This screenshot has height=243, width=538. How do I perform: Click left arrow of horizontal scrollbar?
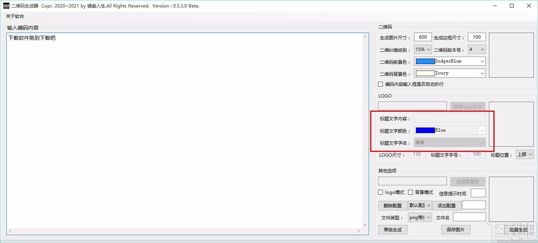click(x=10, y=231)
